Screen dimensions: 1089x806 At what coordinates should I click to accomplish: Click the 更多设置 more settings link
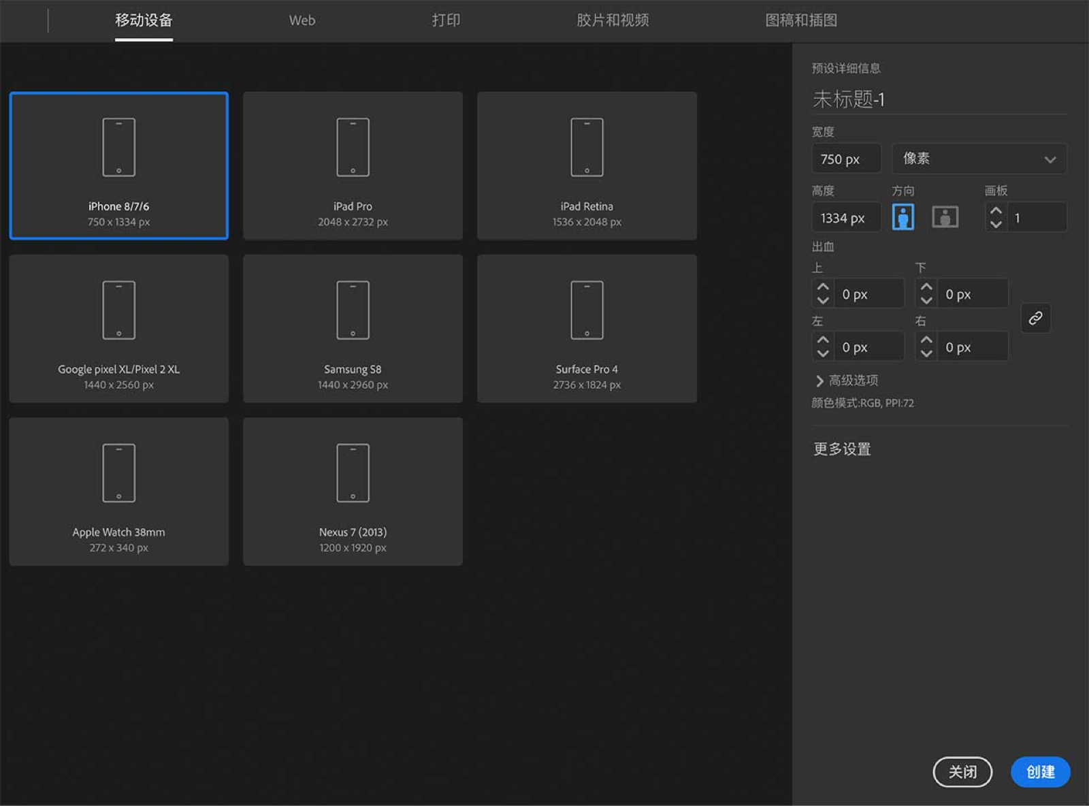(x=842, y=449)
